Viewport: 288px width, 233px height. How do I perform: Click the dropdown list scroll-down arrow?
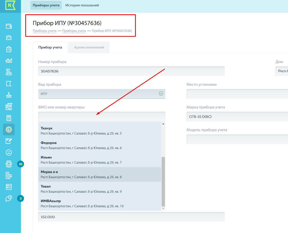pyautogui.click(x=163, y=209)
